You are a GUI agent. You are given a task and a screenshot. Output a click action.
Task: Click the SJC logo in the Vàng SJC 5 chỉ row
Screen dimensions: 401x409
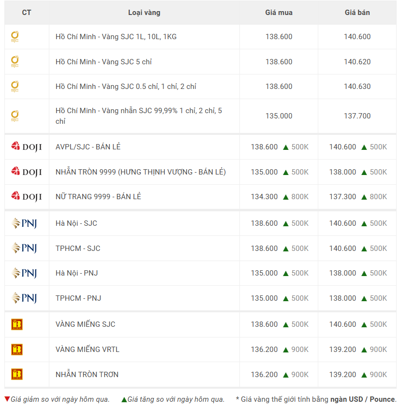tap(15, 61)
